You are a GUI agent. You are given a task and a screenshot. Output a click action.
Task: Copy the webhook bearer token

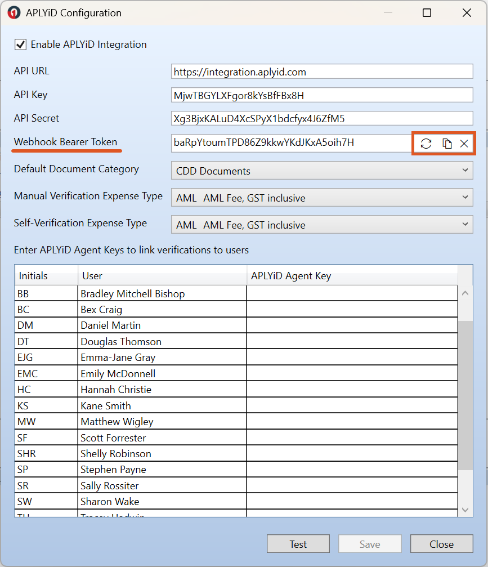tap(447, 144)
